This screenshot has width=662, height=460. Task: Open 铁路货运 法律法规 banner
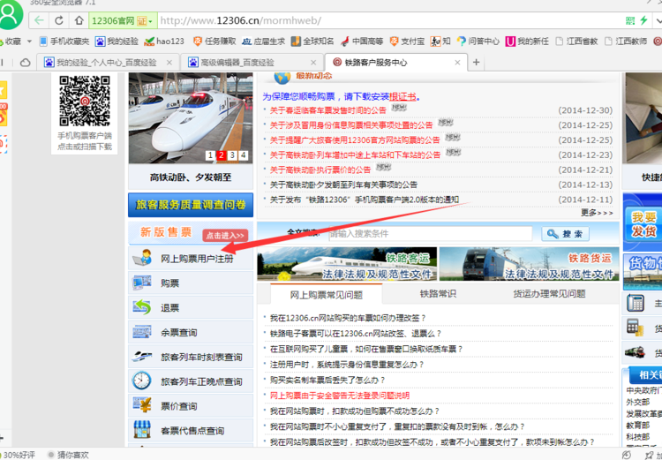click(530, 264)
